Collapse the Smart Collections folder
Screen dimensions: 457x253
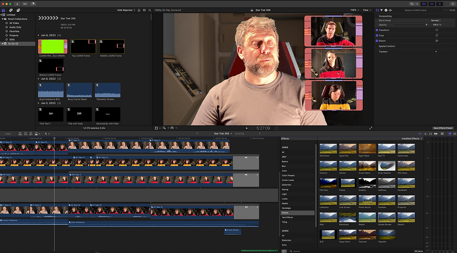pyautogui.click(x=3, y=19)
